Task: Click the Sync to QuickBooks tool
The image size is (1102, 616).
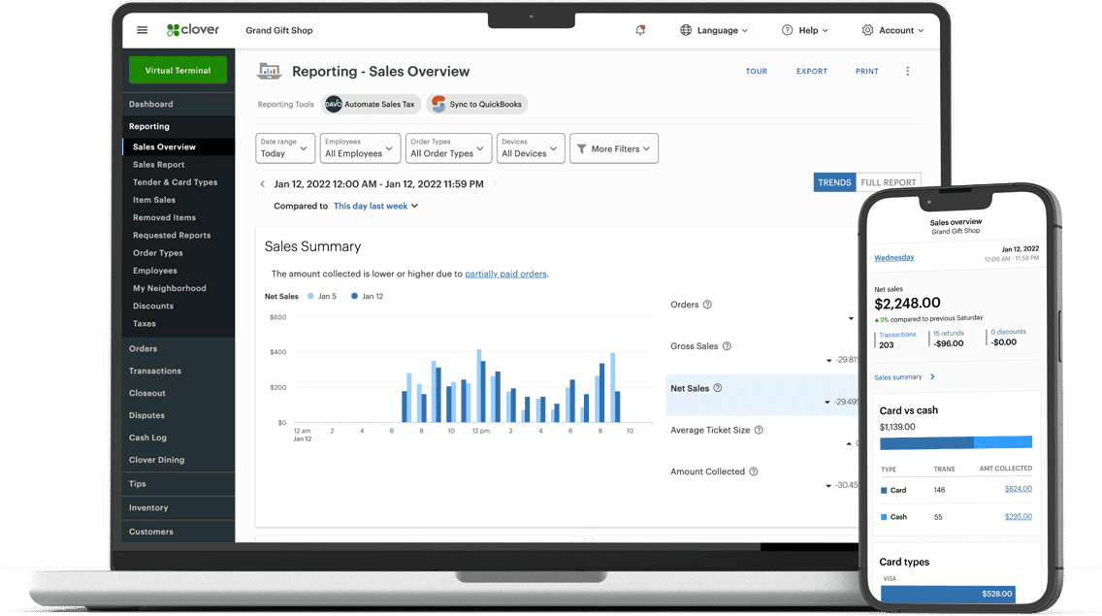Action: 477,104
